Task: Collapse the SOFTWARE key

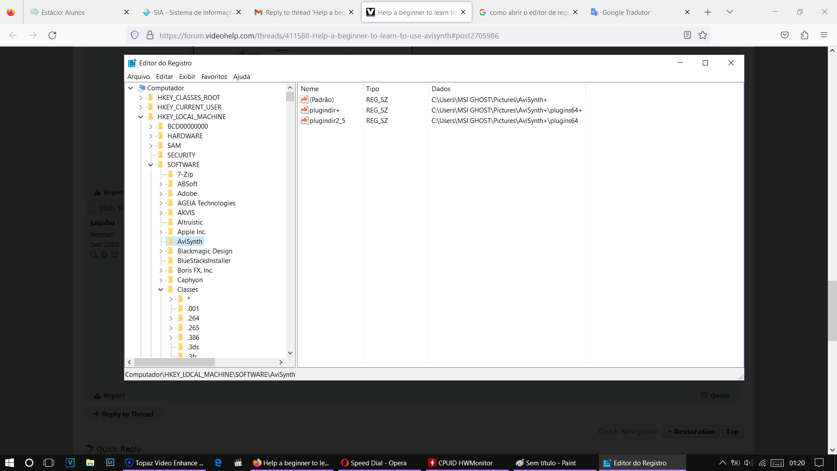Action: [x=151, y=165]
